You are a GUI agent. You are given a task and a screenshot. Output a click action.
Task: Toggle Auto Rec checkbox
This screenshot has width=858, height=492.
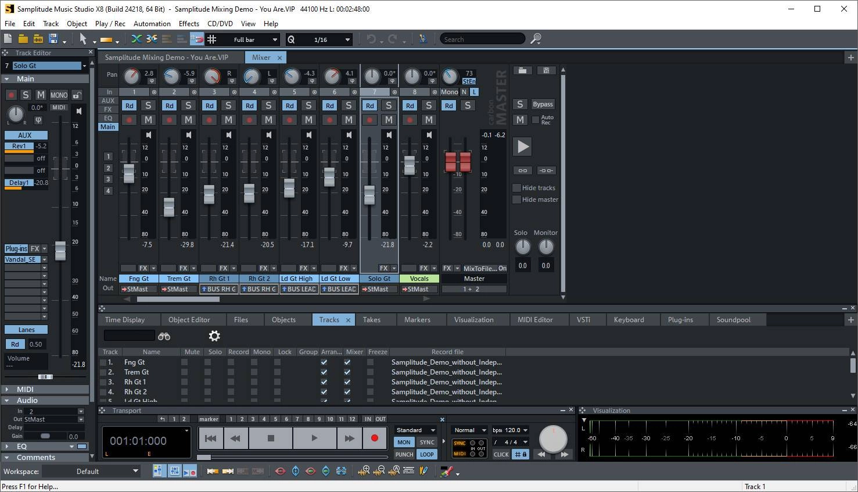coord(536,120)
